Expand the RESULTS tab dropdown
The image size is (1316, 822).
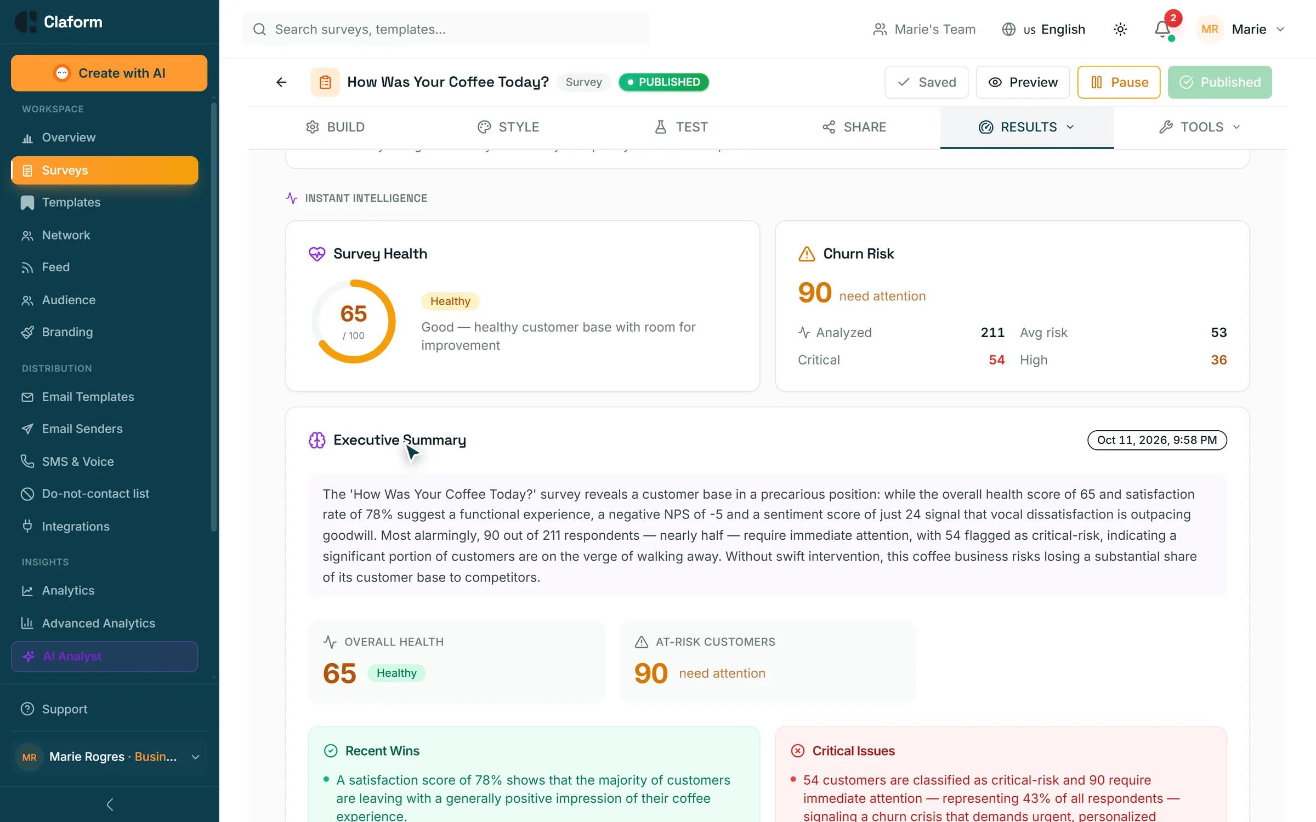1026,127
